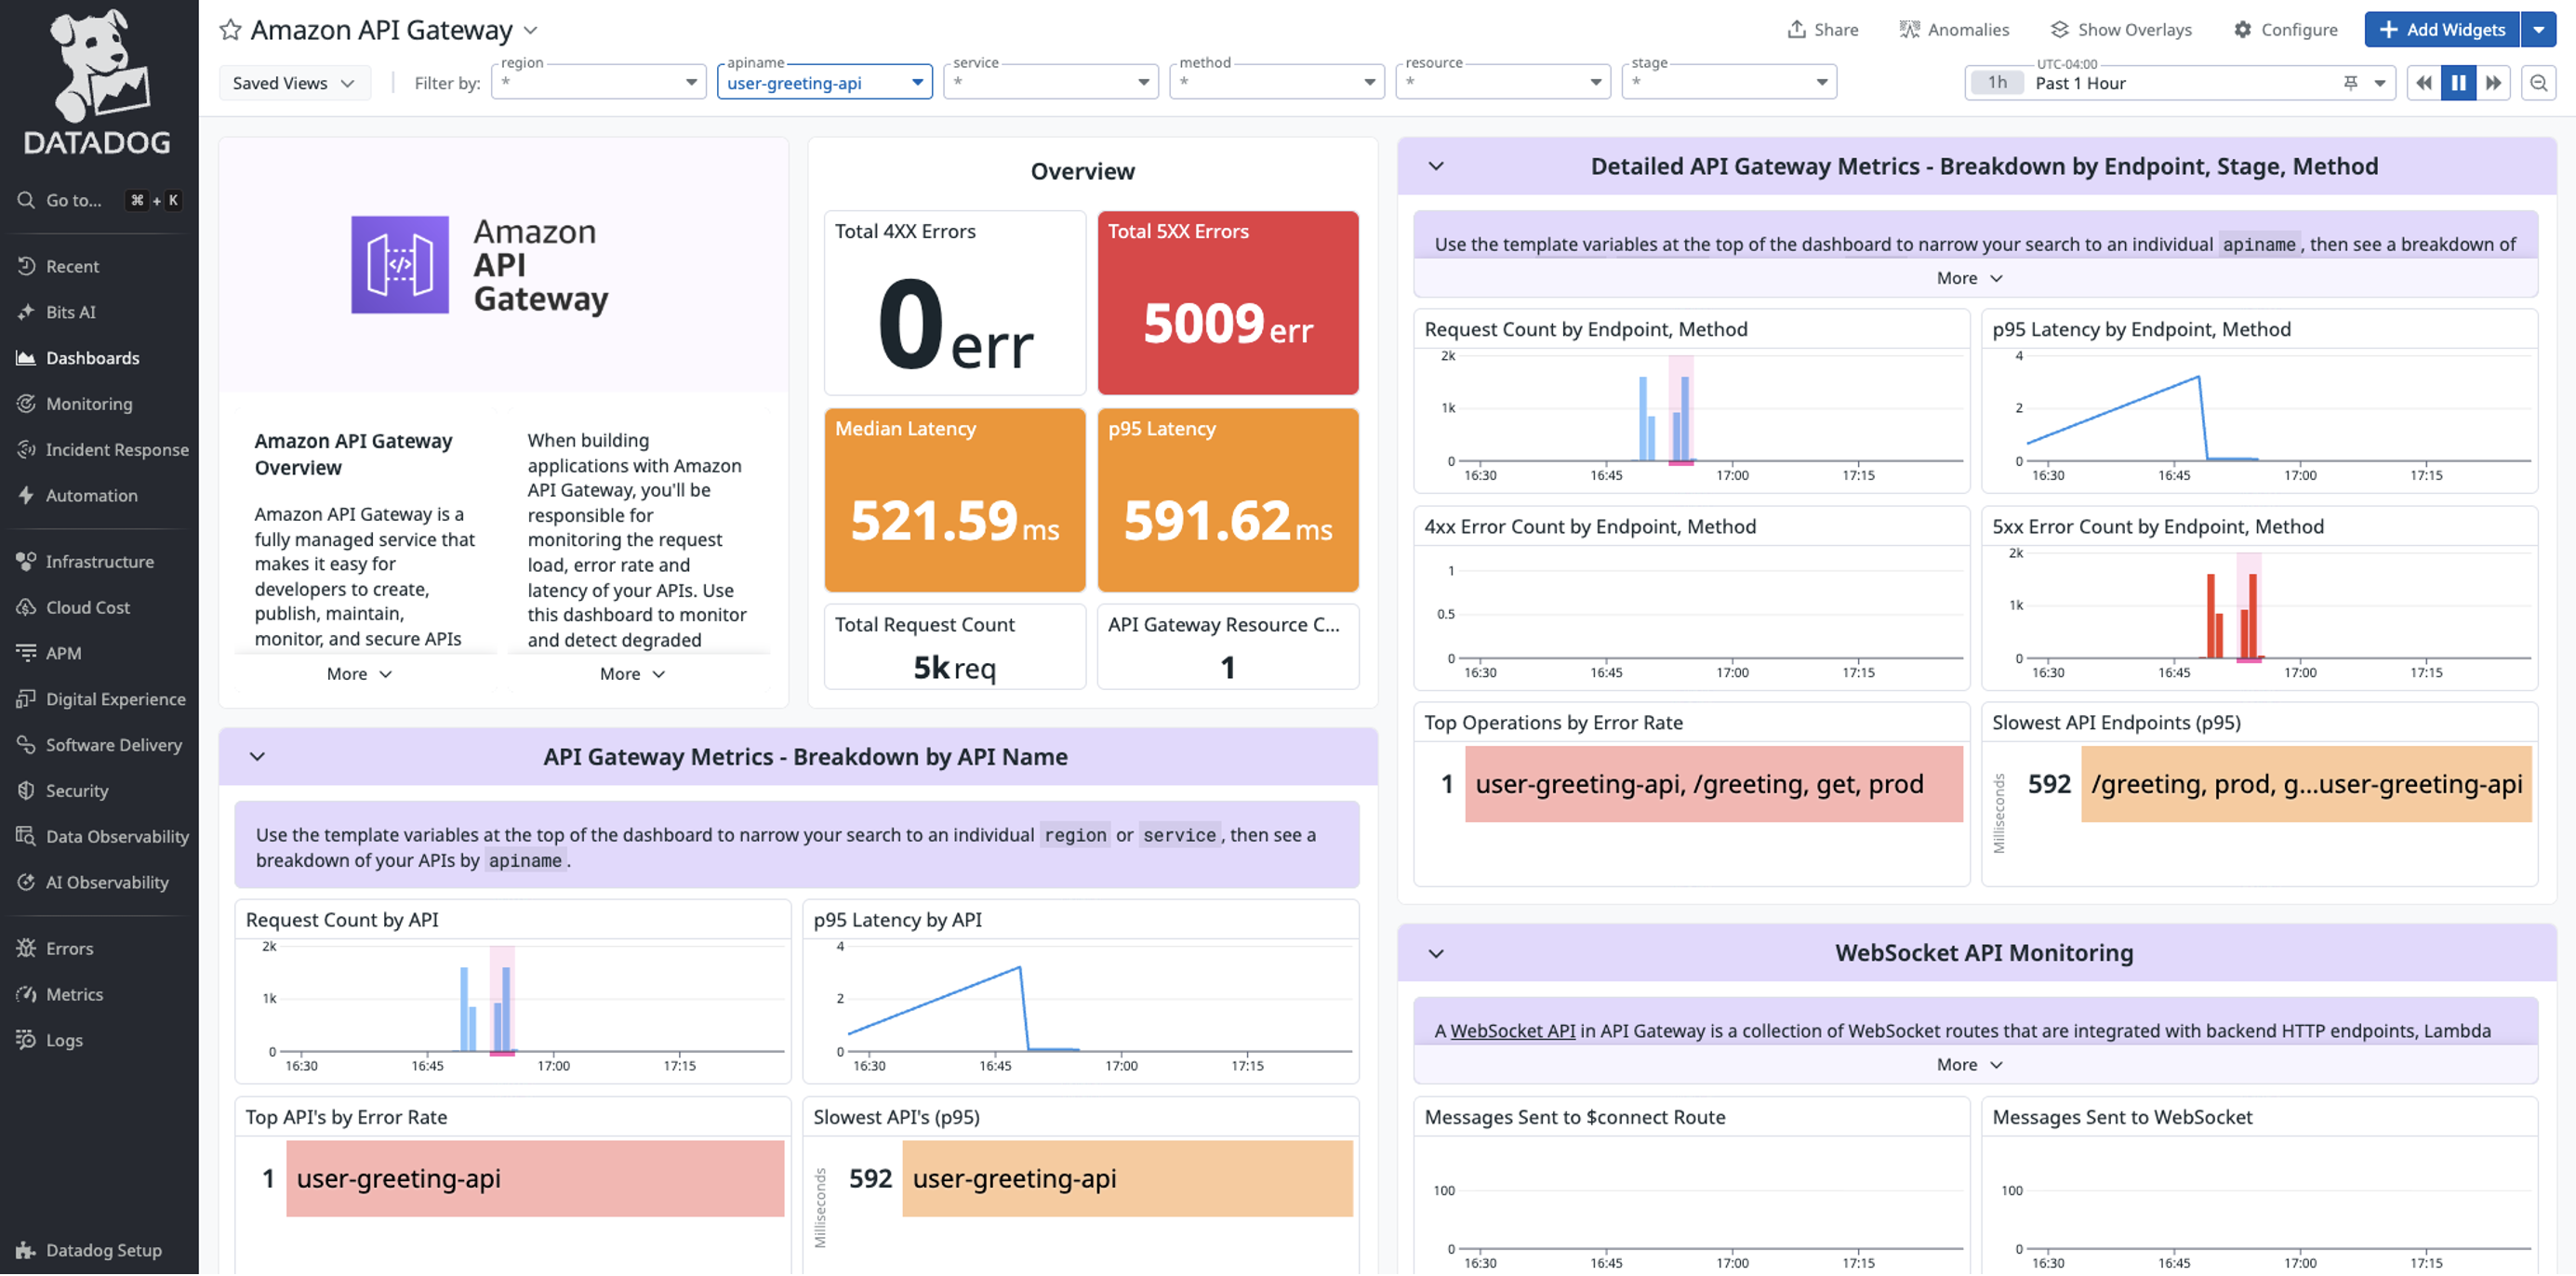Select user-greeting-api in Top API's by Error Rate
This screenshot has width=2576, height=1276.
(x=535, y=1179)
